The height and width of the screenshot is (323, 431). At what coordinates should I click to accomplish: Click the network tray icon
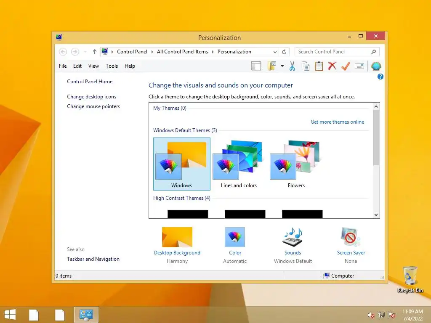click(381, 315)
